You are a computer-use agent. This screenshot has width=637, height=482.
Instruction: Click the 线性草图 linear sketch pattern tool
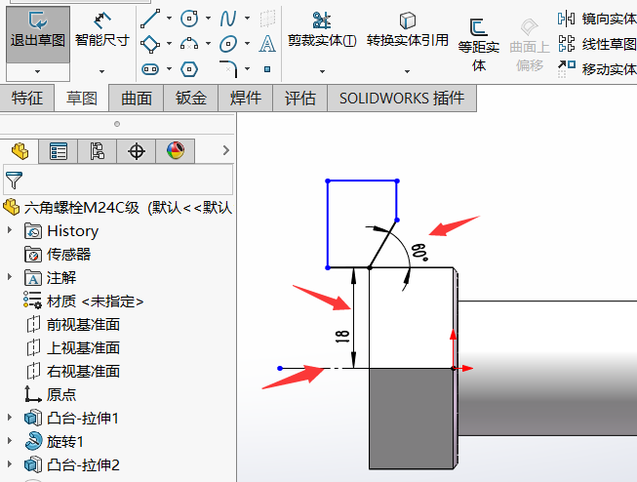click(x=597, y=44)
